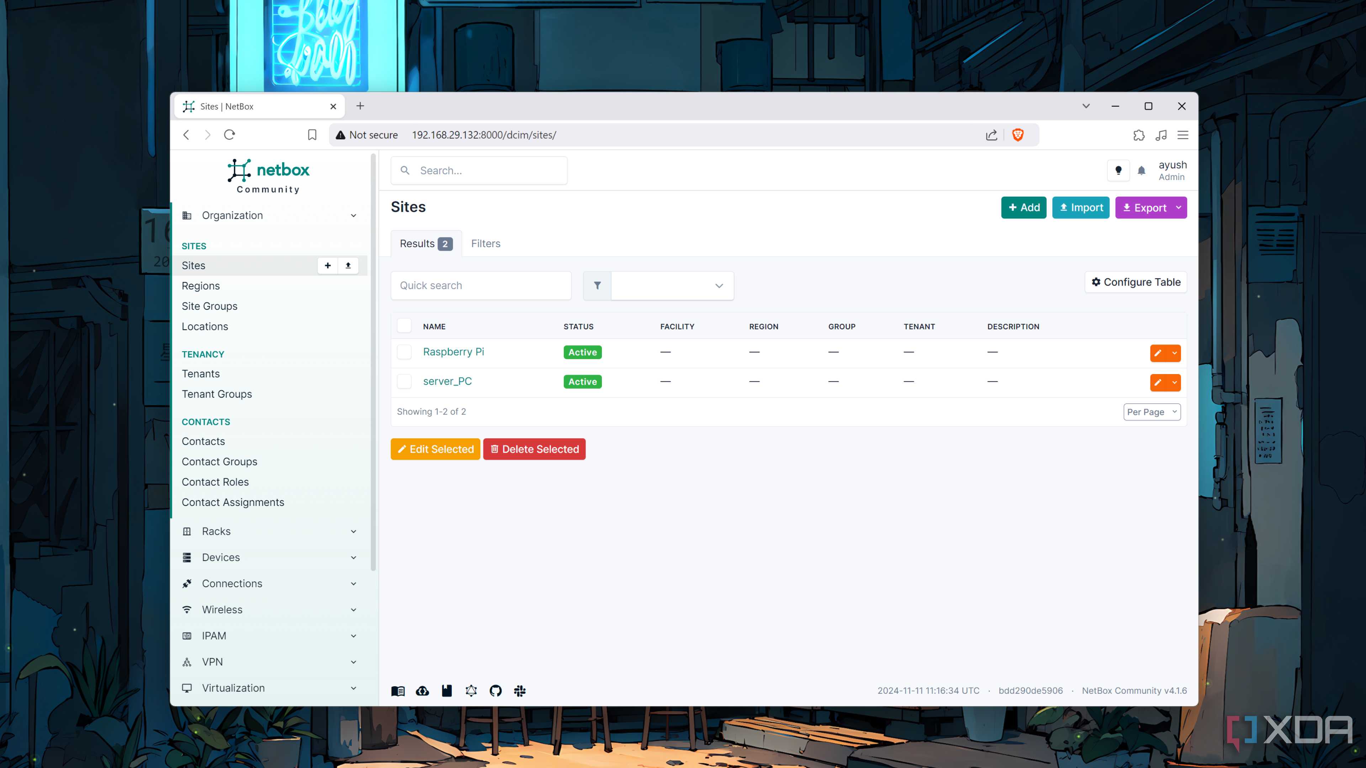Click the global Search field
The height and width of the screenshot is (768, 1366).
coord(479,170)
